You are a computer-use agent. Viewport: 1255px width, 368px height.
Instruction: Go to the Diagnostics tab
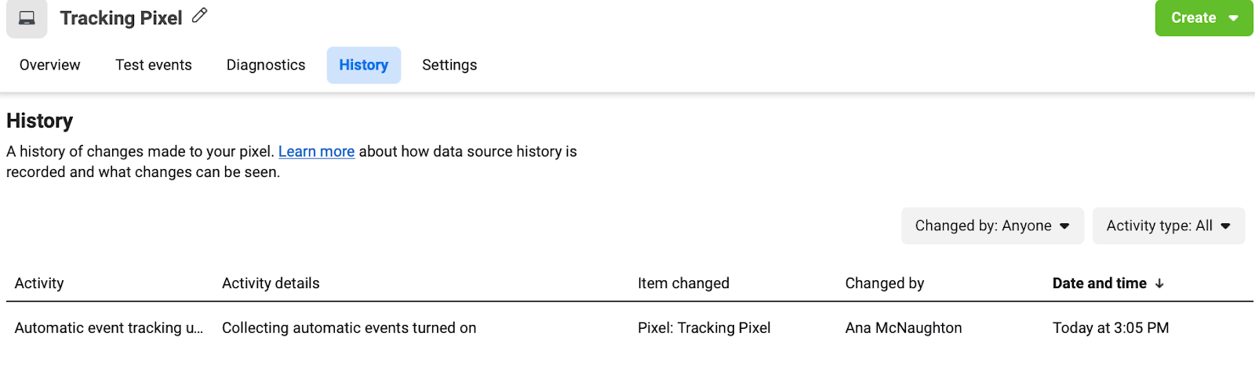click(266, 65)
